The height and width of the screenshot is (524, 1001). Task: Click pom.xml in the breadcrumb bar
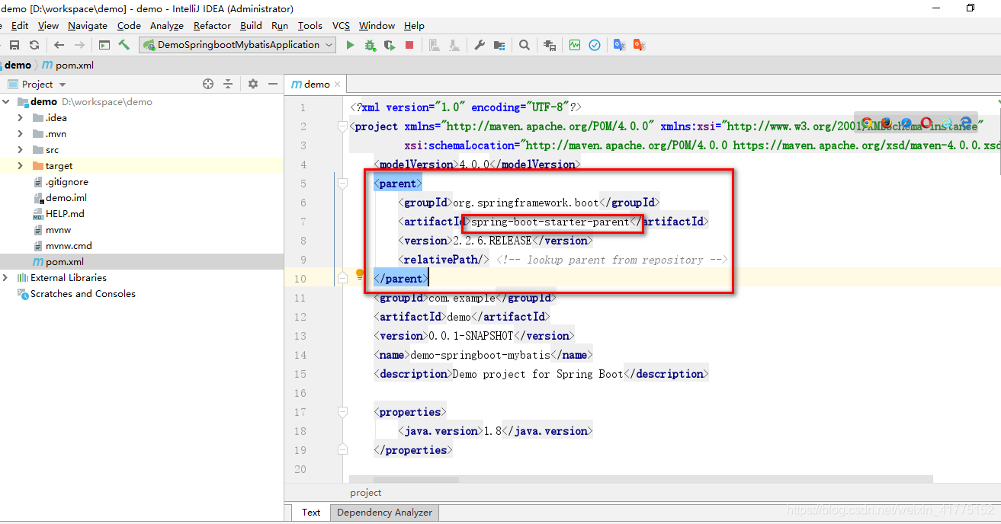tap(67, 65)
